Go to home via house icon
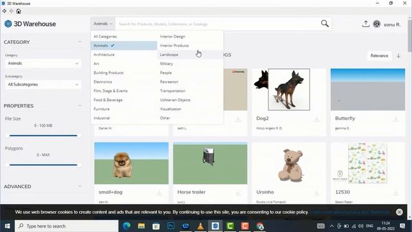Image resolution: width=412 pixels, height=232 pixels. [19, 11]
